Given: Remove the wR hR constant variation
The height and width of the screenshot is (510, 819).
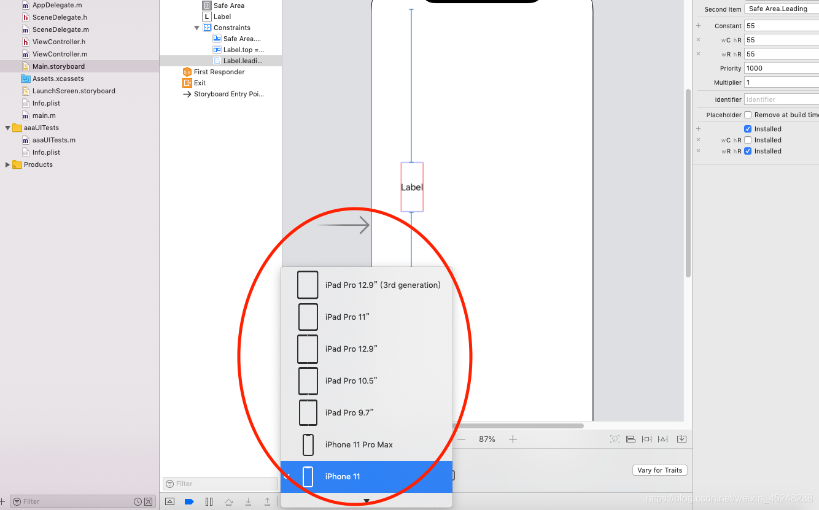Looking at the screenshot, I should (698, 54).
